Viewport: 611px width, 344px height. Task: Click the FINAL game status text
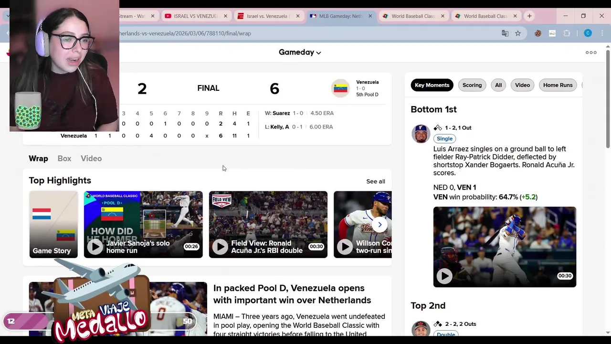pyautogui.click(x=208, y=88)
